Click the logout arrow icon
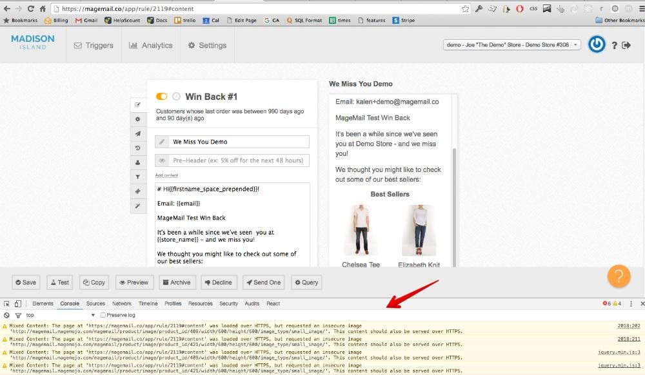 [x=626, y=46]
